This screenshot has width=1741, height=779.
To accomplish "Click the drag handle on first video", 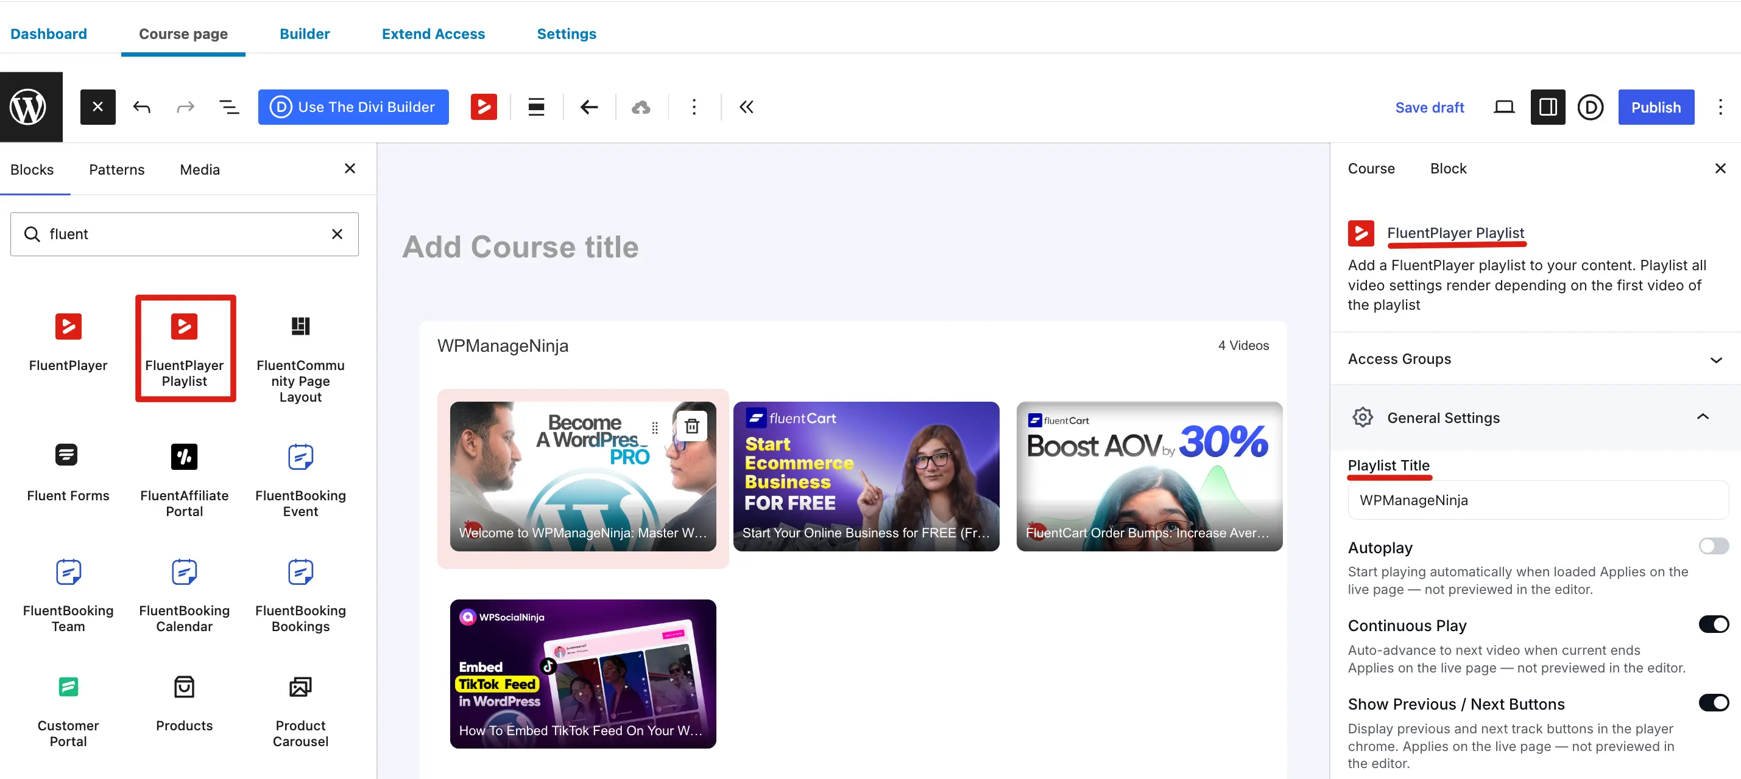I will tap(654, 428).
